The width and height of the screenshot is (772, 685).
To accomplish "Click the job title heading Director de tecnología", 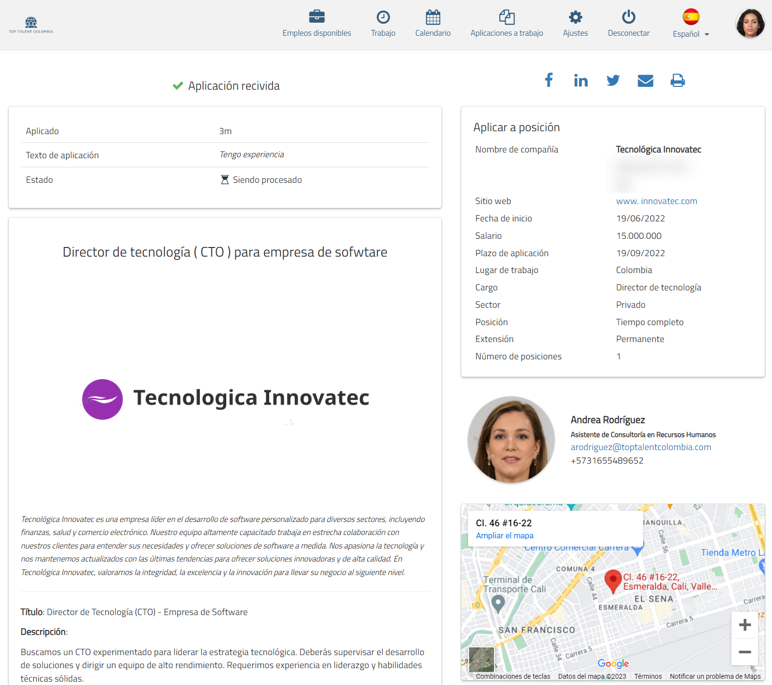I will [x=225, y=252].
